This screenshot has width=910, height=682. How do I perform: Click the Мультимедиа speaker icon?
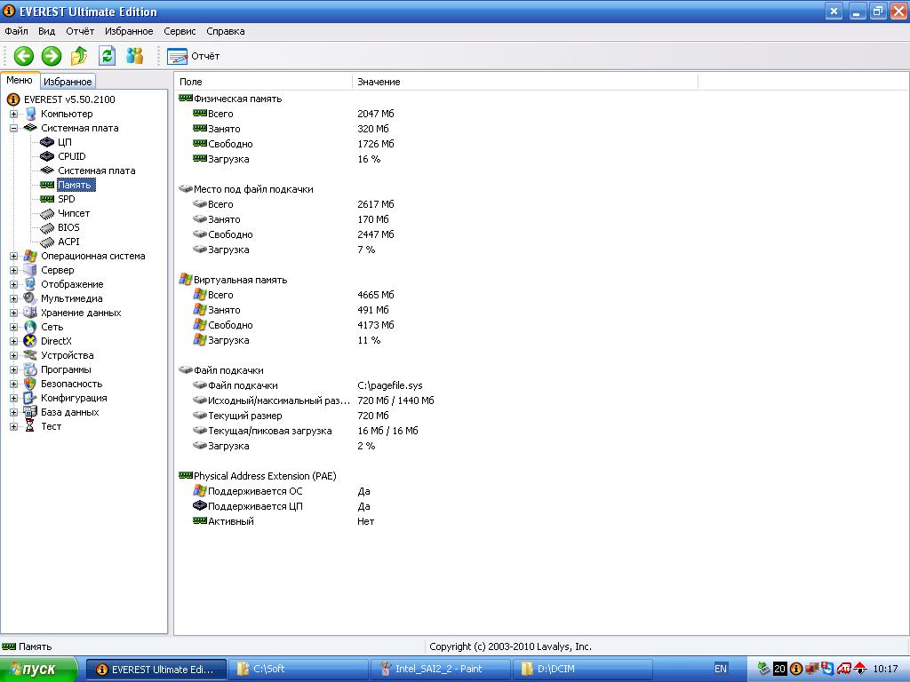(30, 298)
